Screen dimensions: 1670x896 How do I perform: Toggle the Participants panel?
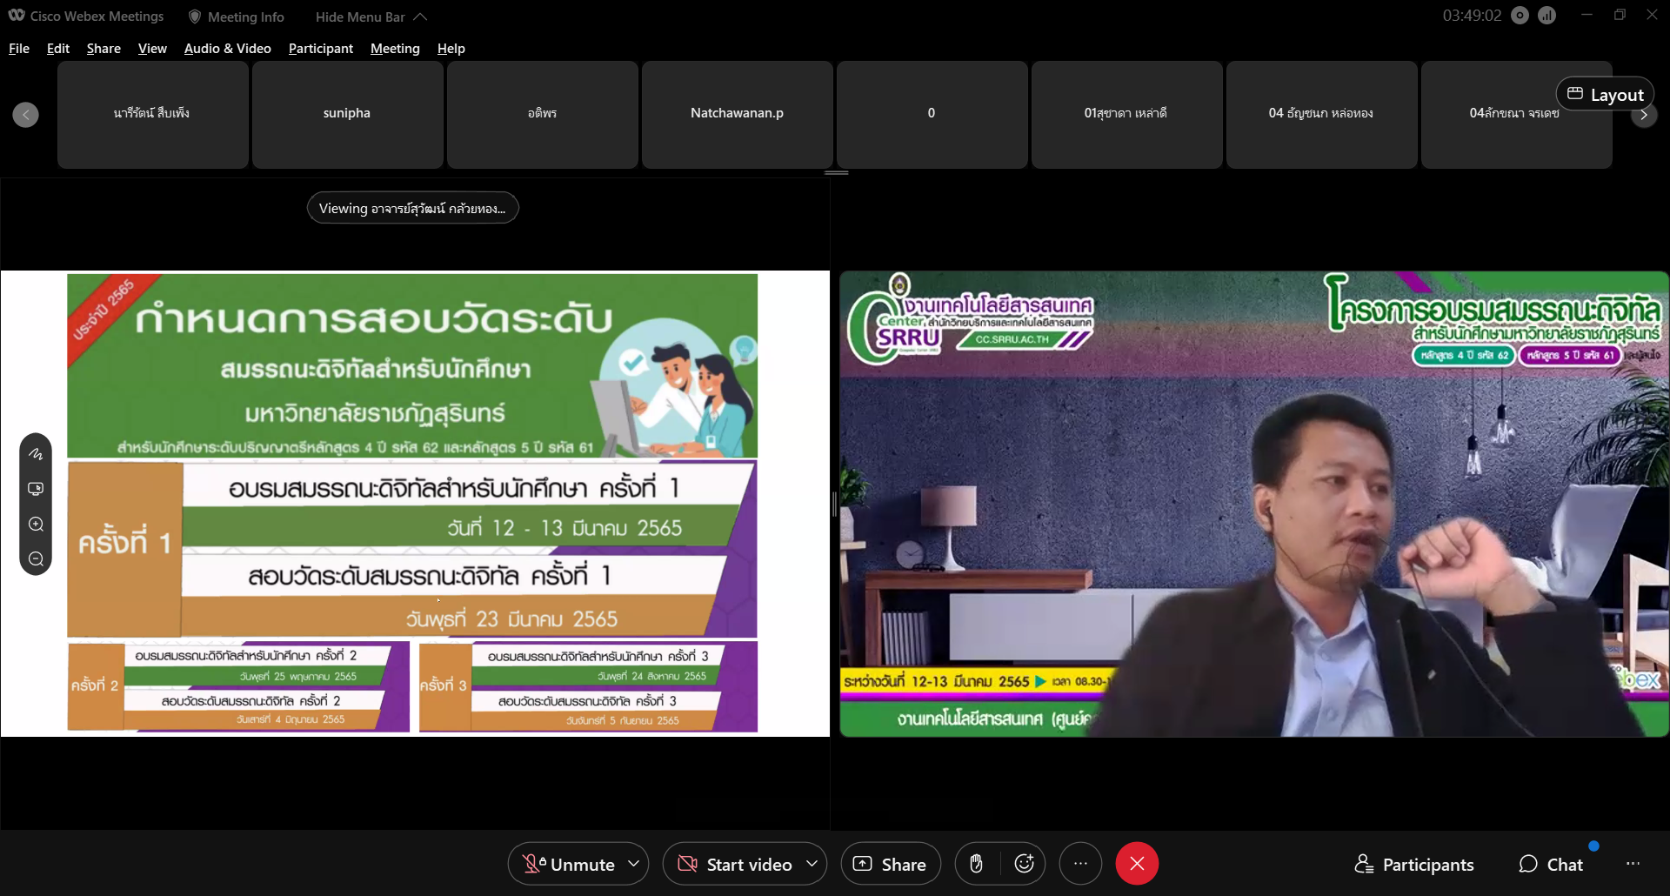1414,864
